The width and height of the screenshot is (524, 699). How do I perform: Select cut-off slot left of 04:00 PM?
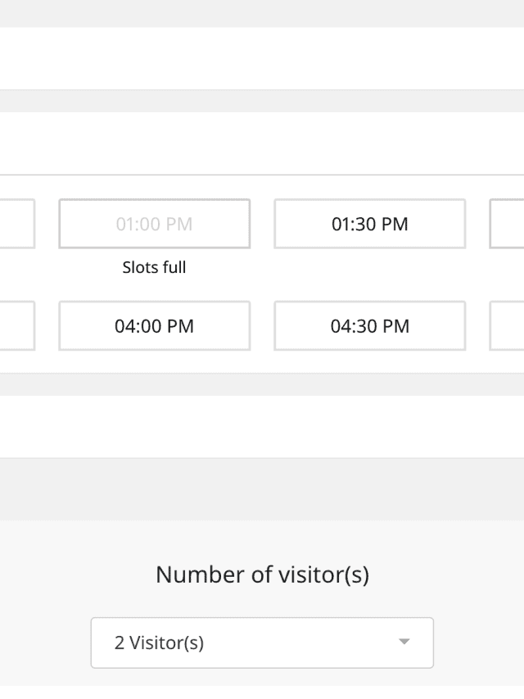point(16,326)
